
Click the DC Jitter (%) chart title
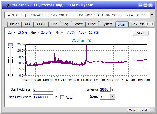81,40
